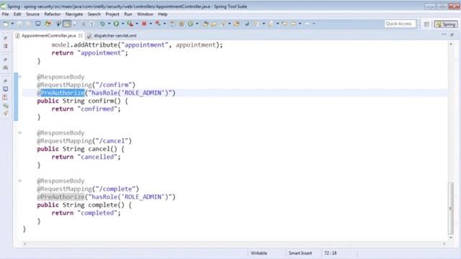Click the monitor-shaped icon in left sidebar
Screen dimensions: 461x259
(6, 88)
